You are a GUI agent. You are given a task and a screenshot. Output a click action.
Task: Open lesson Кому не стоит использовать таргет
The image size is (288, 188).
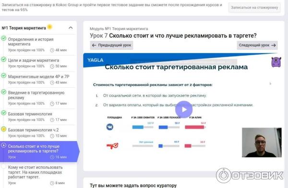pyautogui.click(x=35, y=172)
